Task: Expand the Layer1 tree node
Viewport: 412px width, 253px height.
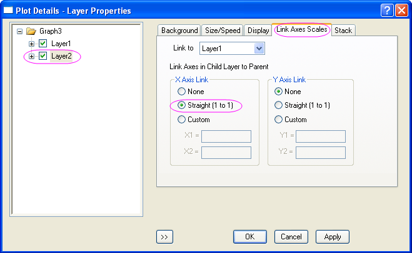Action: pos(32,44)
